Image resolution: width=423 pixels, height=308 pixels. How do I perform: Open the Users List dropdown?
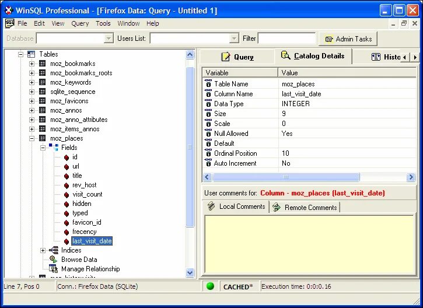pyautogui.click(x=234, y=38)
